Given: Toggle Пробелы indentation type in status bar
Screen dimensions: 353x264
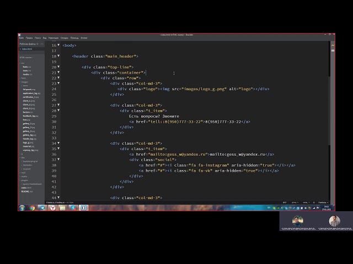Looking at the screenshot, I should 322,202.
